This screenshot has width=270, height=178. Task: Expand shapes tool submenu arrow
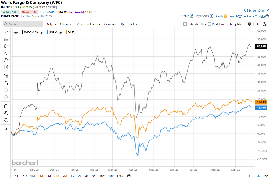[x=10, y=47]
